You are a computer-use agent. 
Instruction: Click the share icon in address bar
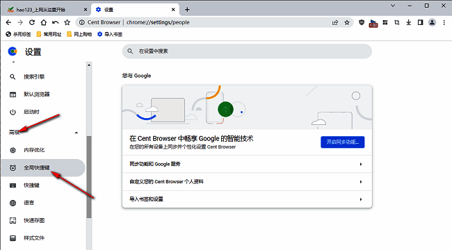pyautogui.click(x=335, y=22)
